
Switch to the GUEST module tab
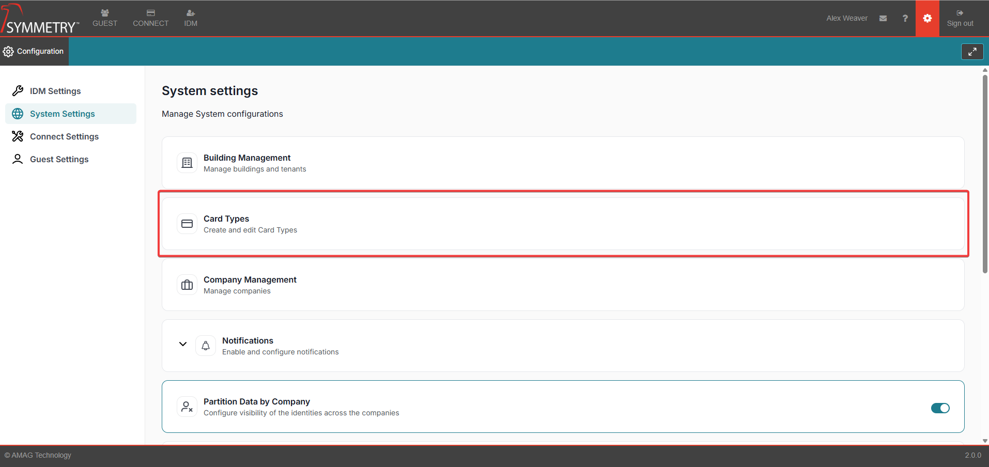pos(105,18)
